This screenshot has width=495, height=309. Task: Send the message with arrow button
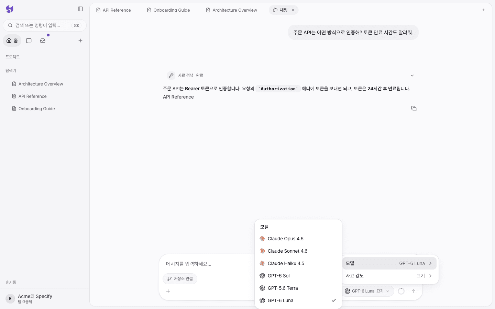[x=414, y=291]
